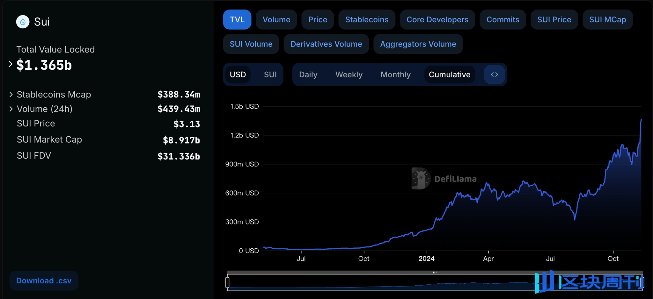Click the Apr x-axis label
The width and height of the screenshot is (653, 299).
(x=488, y=259)
